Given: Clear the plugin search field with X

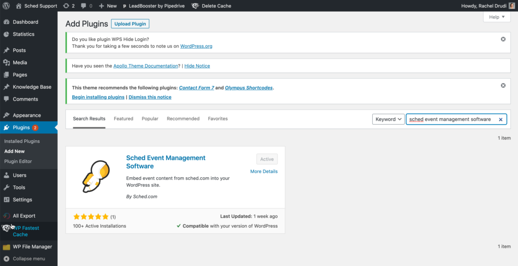Looking at the screenshot, I should point(500,119).
